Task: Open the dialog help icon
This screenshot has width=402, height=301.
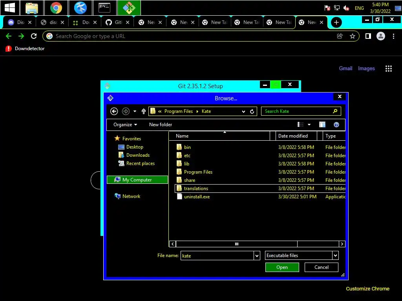Action: click(336, 125)
